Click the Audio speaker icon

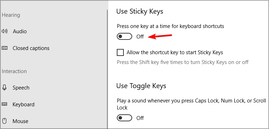(5, 31)
